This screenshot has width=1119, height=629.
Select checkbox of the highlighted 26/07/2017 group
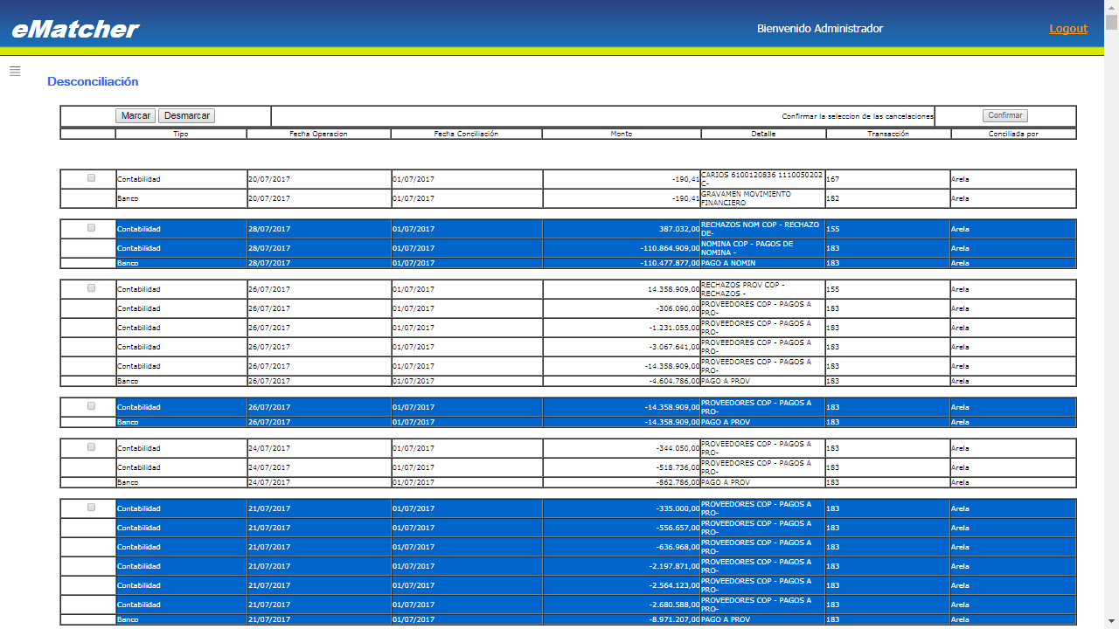[x=91, y=406]
